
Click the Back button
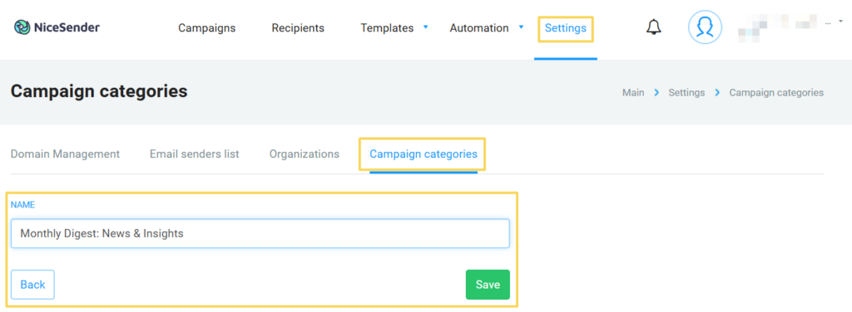pyautogui.click(x=32, y=285)
